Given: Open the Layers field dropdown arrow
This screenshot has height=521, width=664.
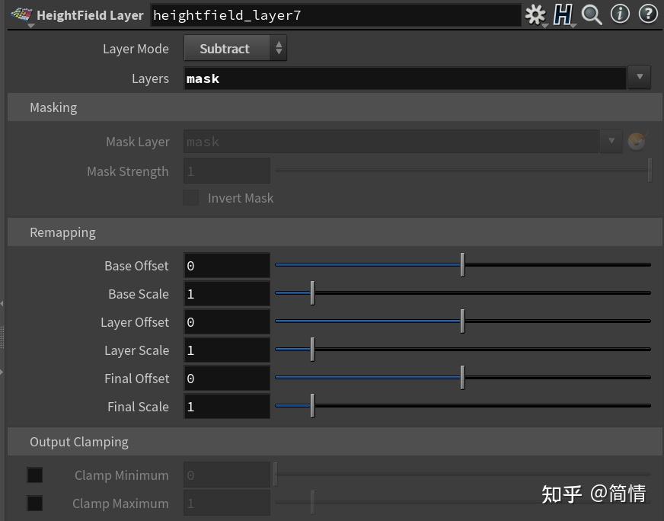Looking at the screenshot, I should click(639, 77).
